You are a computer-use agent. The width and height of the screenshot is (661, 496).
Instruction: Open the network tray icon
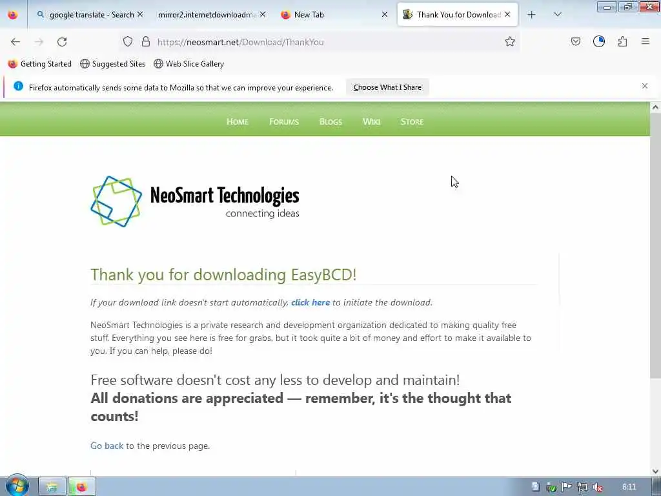point(582,487)
